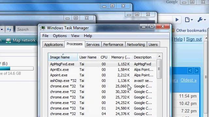Select chrome.exe process using 30,320 K
This screenshot has height=117, width=209.
(x=102, y=92)
